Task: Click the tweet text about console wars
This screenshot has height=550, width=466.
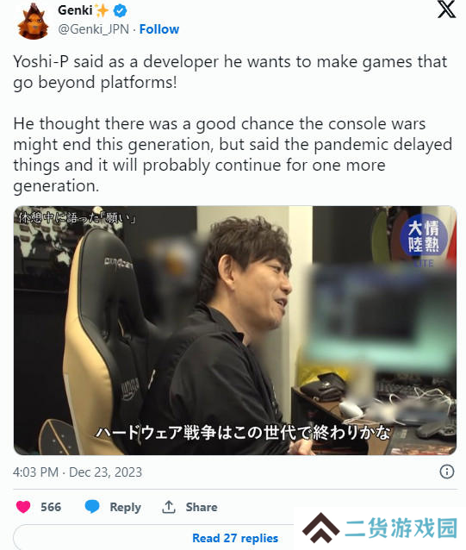Action: pos(233,154)
